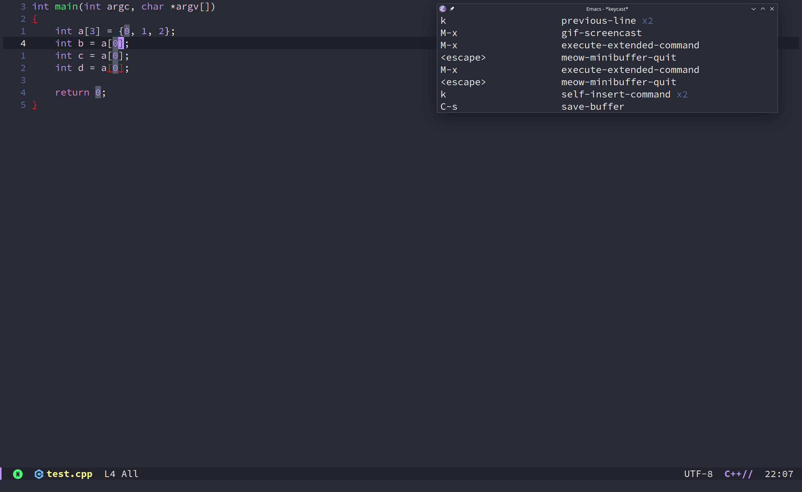Click the save-buffer entry in keycast
Screen dimensions: 802x492
click(x=592, y=107)
